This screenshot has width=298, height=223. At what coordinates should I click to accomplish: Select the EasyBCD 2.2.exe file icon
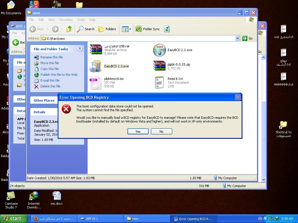pyautogui.click(x=159, y=50)
